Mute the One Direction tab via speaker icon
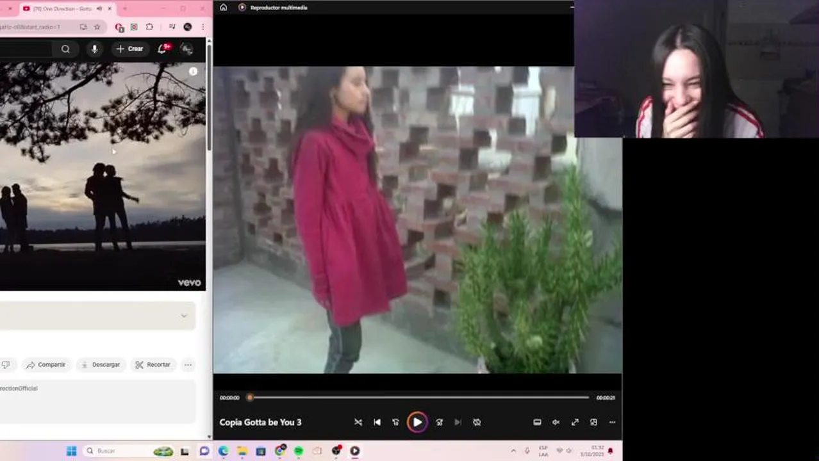 99,8
